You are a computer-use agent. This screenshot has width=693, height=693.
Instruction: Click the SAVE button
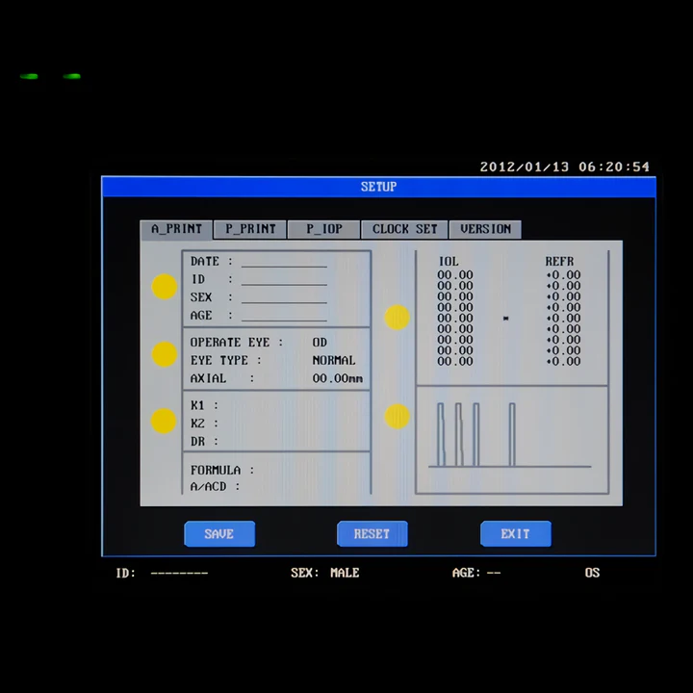(x=219, y=534)
